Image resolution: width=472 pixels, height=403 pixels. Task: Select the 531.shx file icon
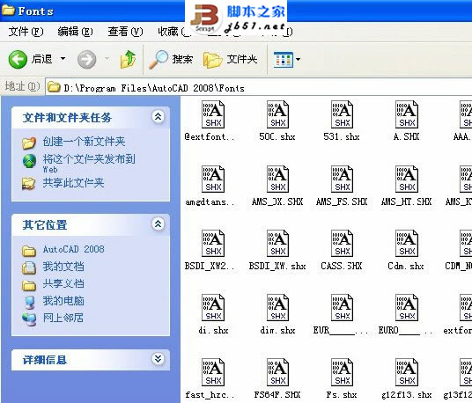342,114
